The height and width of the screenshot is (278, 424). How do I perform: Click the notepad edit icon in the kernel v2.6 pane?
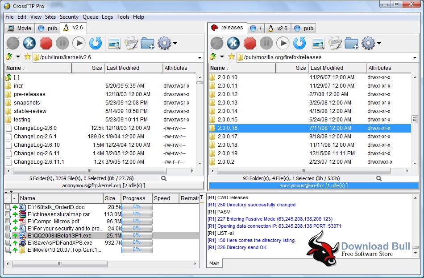click(x=131, y=43)
